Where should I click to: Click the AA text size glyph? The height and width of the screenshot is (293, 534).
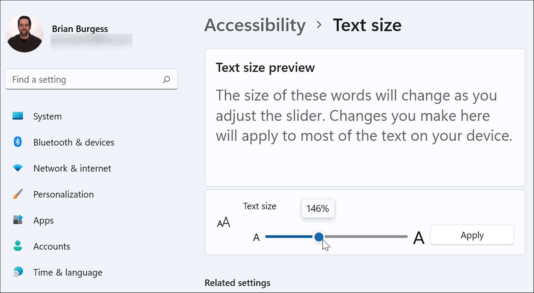[223, 222]
